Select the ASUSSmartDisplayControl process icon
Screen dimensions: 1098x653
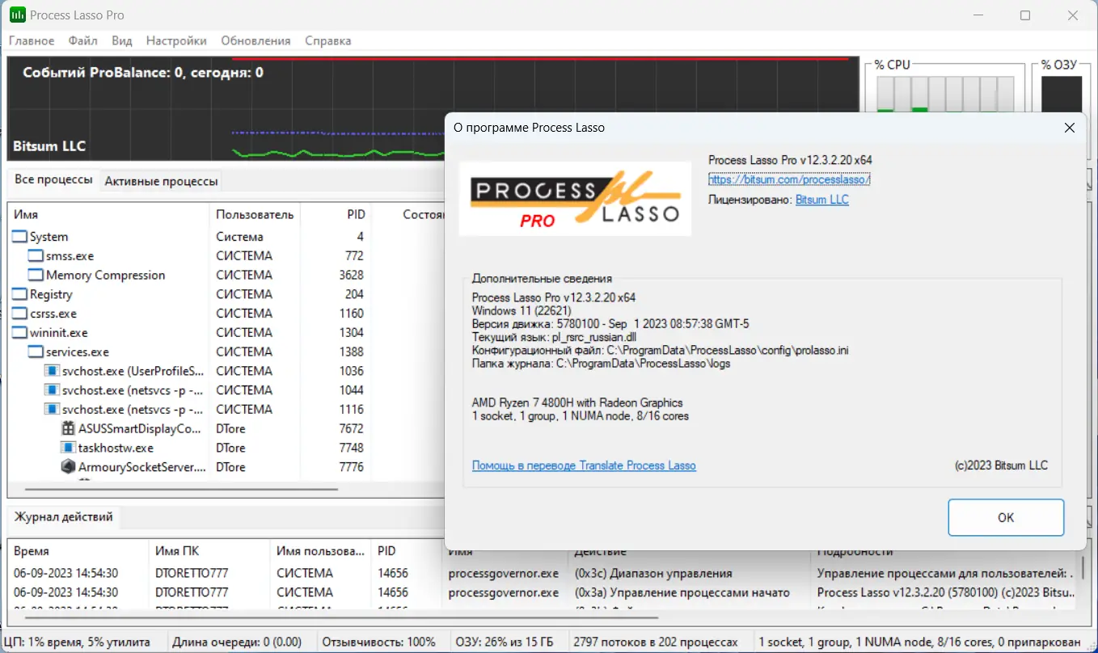67,428
